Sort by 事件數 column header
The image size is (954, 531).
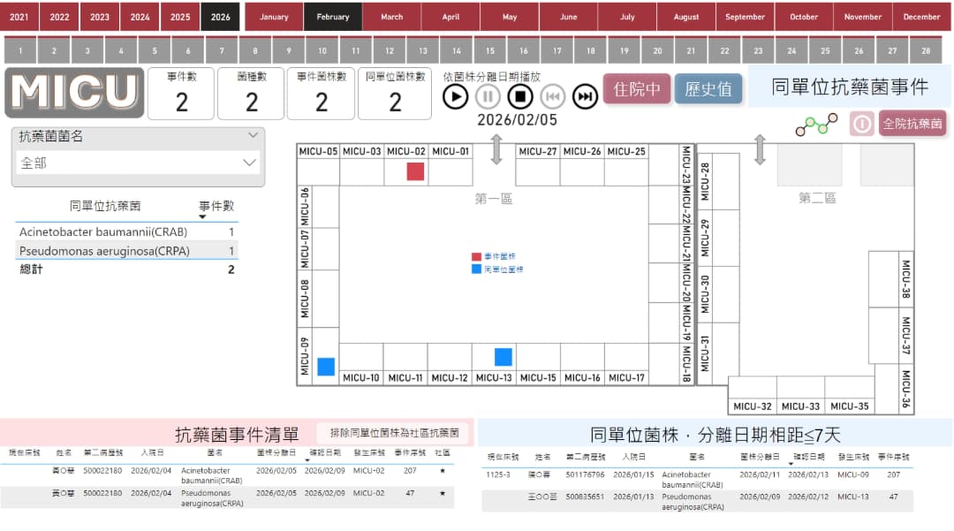pyautogui.click(x=216, y=206)
